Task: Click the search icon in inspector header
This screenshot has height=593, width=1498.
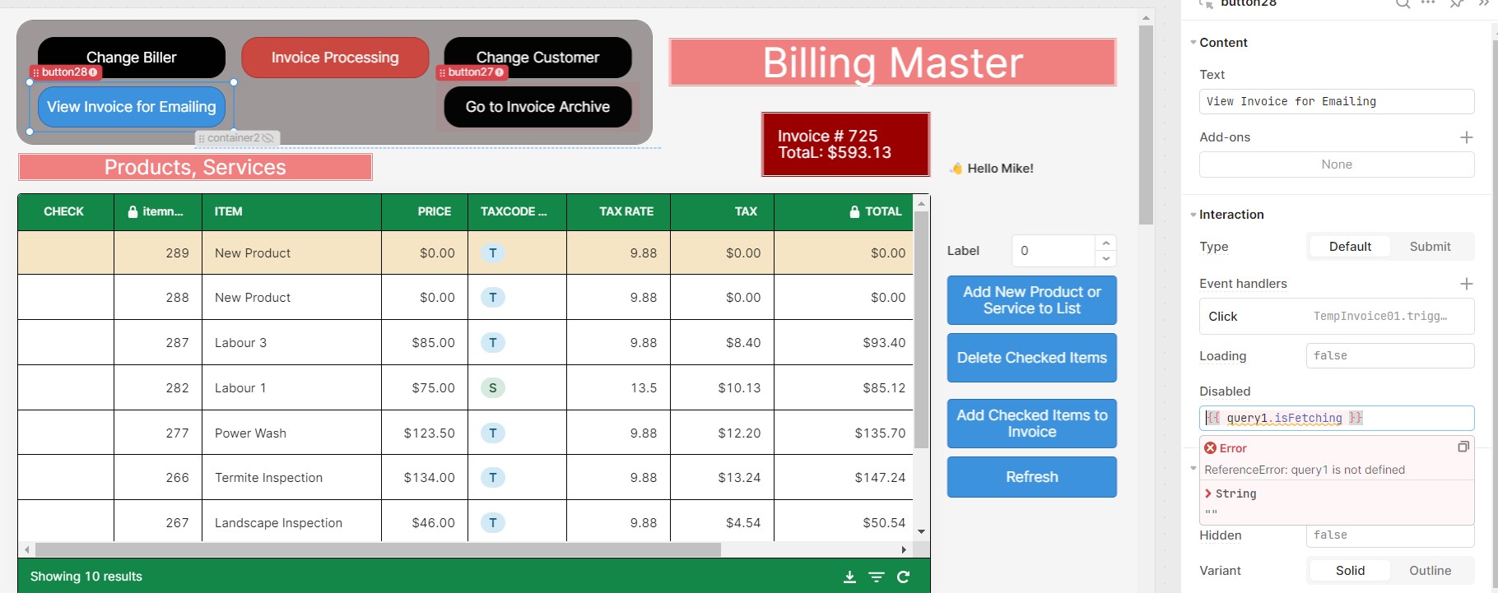Action: [x=1403, y=3]
